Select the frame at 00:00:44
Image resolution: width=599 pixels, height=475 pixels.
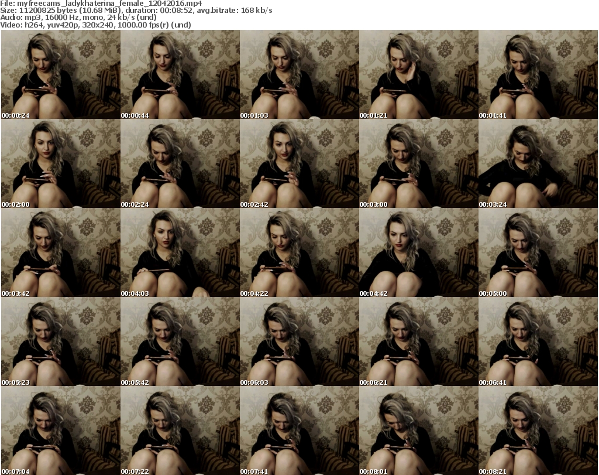pos(180,74)
